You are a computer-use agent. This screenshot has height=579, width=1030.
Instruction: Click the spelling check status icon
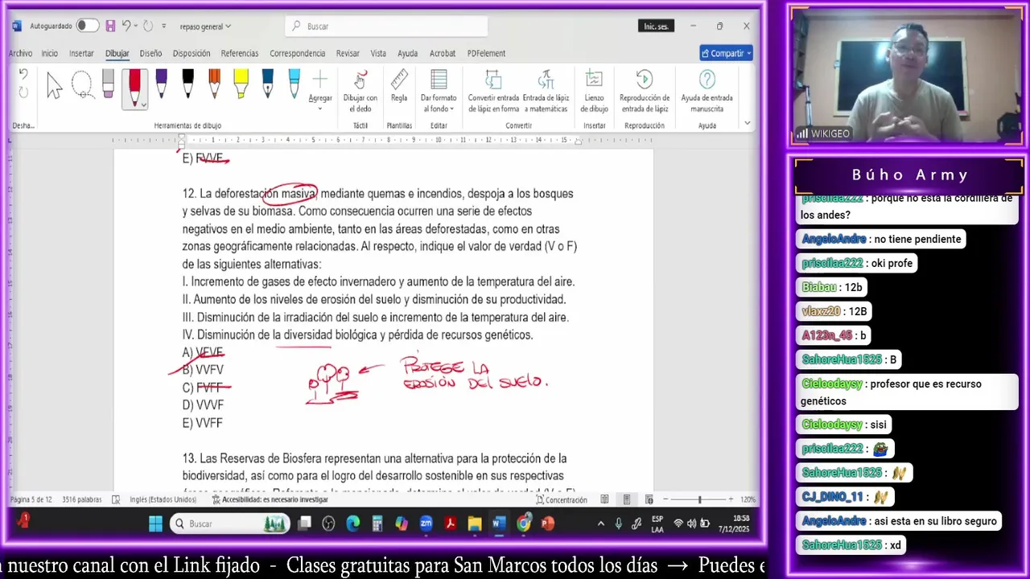point(116,499)
